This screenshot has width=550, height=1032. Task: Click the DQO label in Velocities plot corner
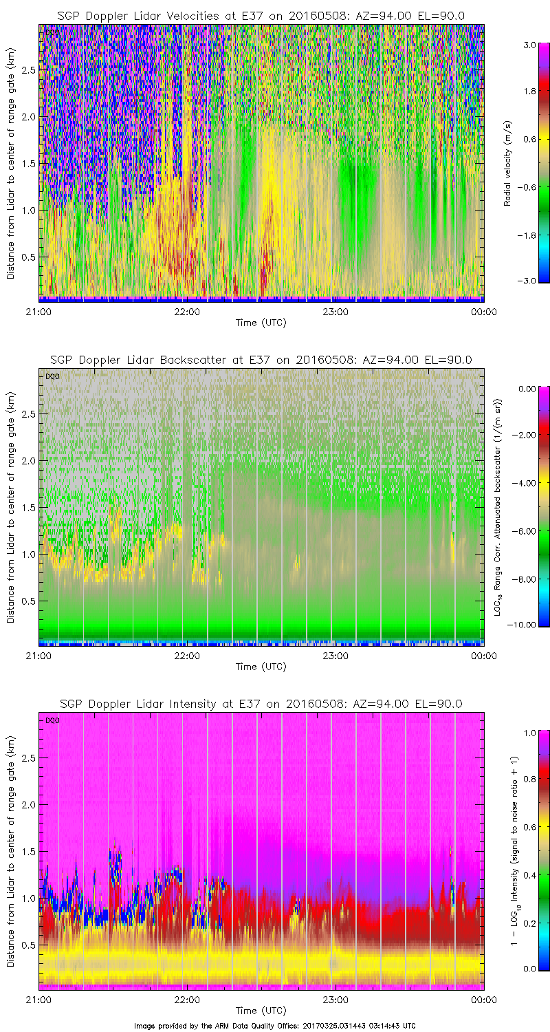51,33
